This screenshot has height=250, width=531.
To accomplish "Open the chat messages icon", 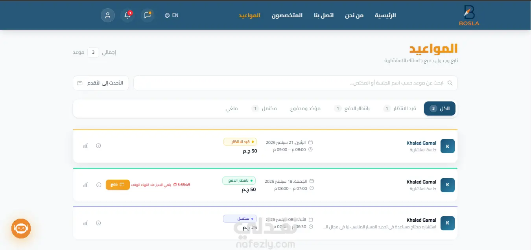I will (x=147, y=15).
